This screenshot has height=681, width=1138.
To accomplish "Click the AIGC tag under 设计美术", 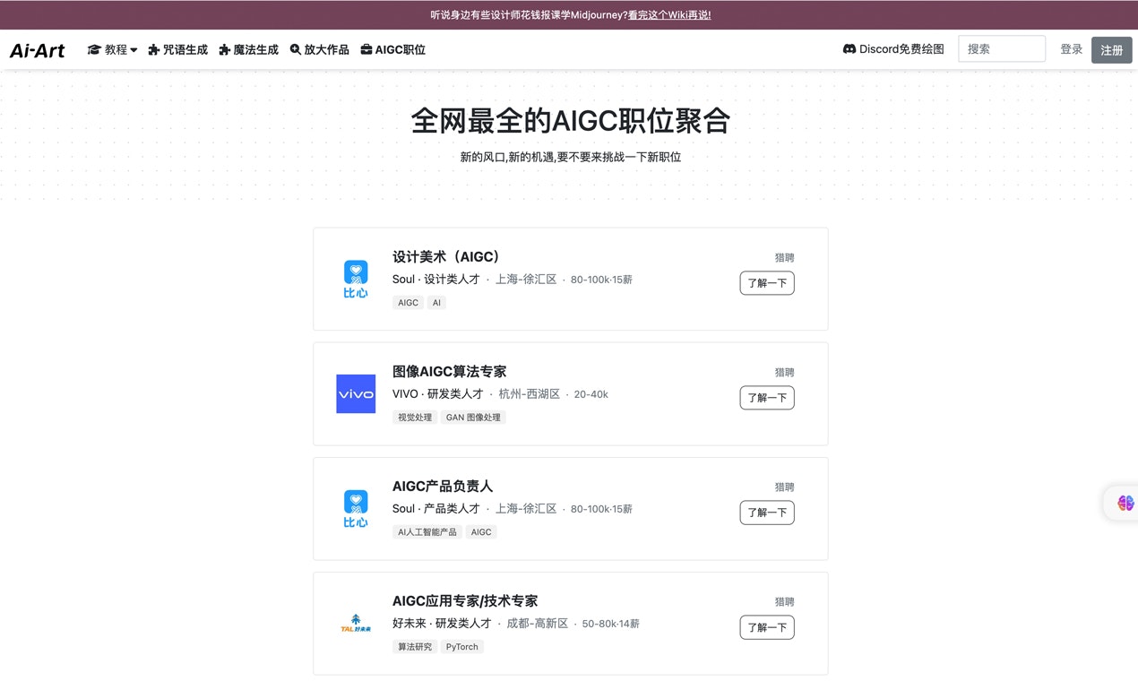I will pos(408,303).
